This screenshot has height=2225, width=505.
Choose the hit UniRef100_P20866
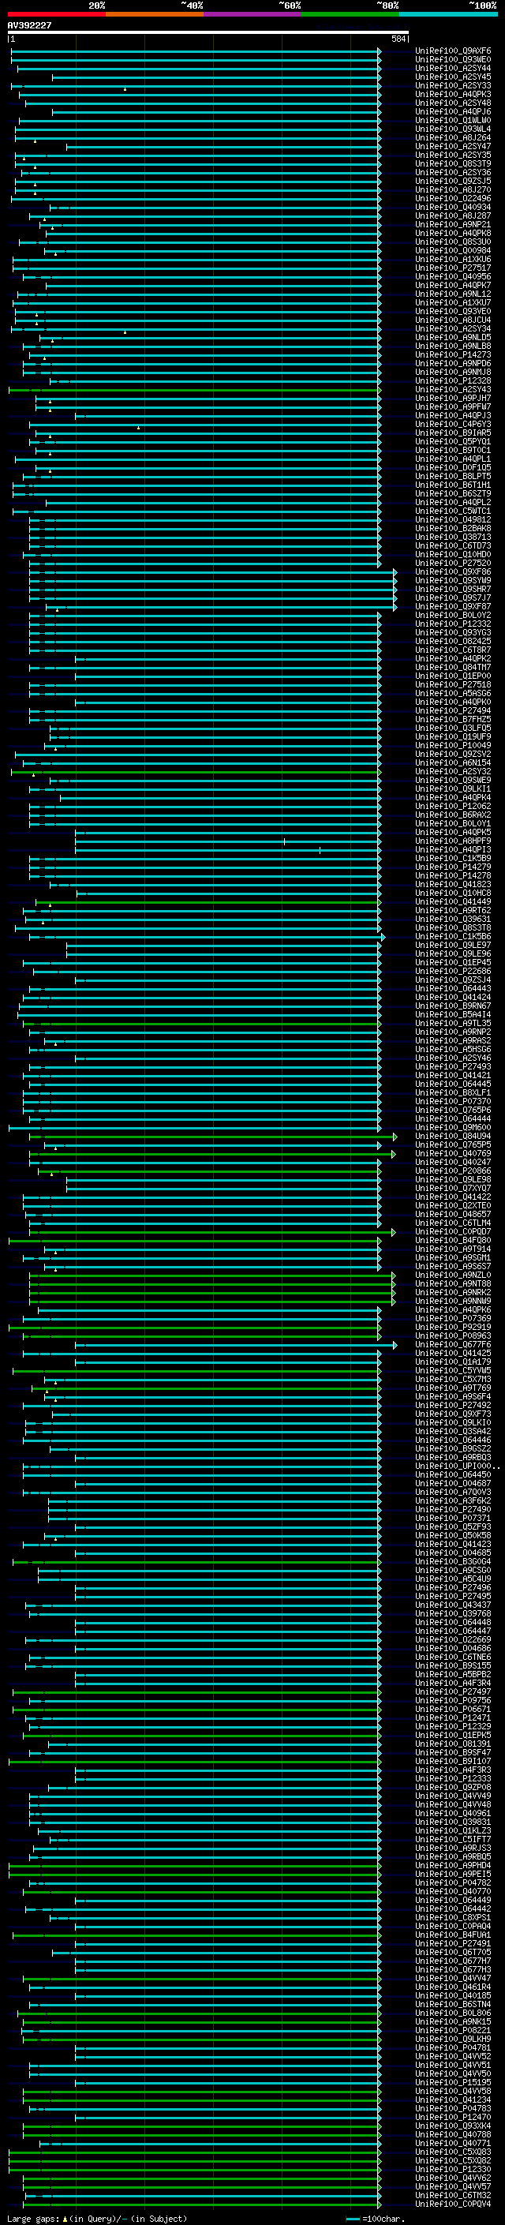point(453,1171)
